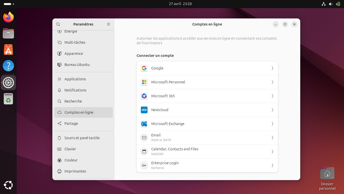Click the Email envelope icon
Image resolution: width=344 pixels, height=194 pixels.
pyautogui.click(x=144, y=138)
